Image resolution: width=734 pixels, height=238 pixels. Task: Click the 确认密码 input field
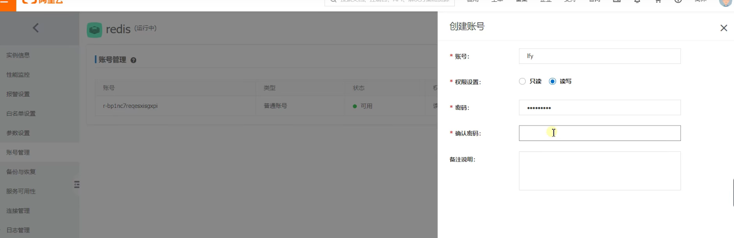click(x=600, y=133)
